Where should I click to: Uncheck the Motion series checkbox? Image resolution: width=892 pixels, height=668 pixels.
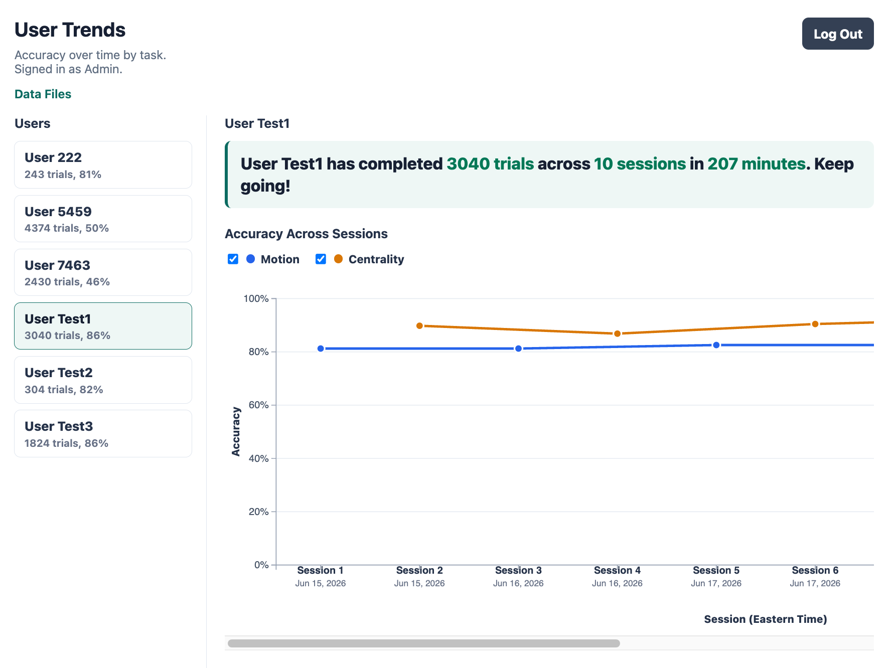click(233, 259)
